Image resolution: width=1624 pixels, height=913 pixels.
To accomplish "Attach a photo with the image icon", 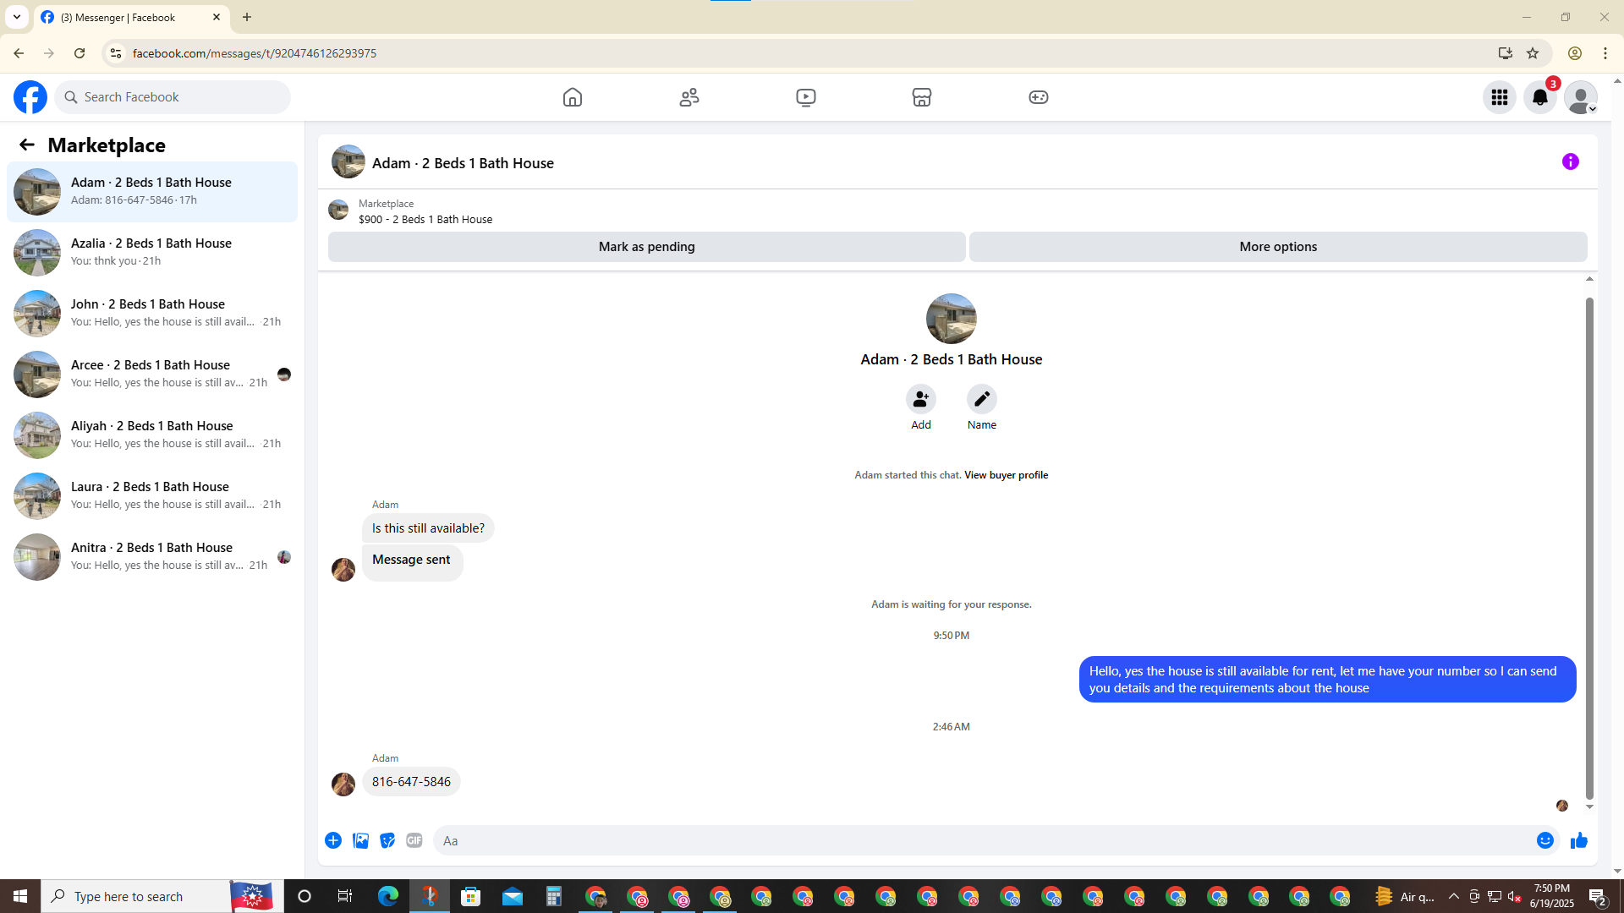I will (360, 840).
